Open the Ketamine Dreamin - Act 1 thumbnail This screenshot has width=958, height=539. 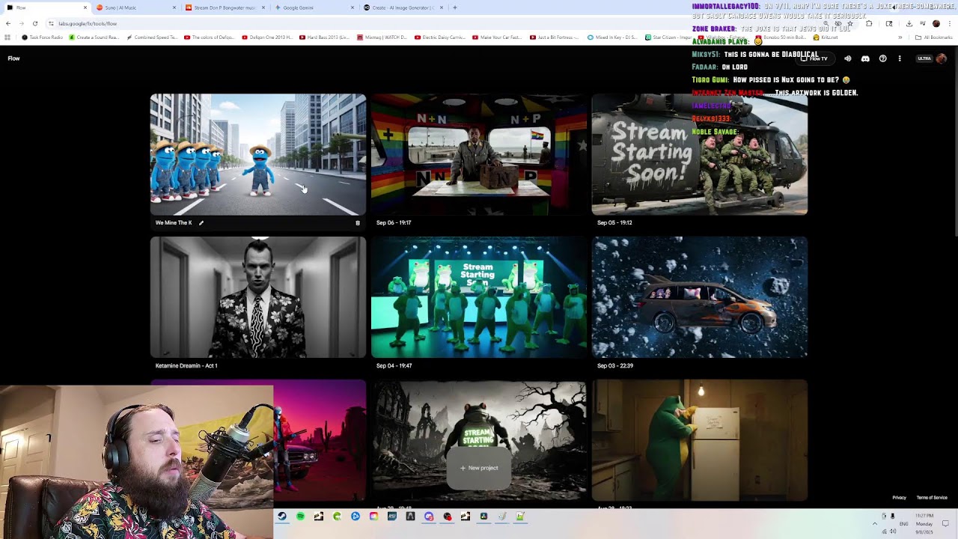point(258,297)
